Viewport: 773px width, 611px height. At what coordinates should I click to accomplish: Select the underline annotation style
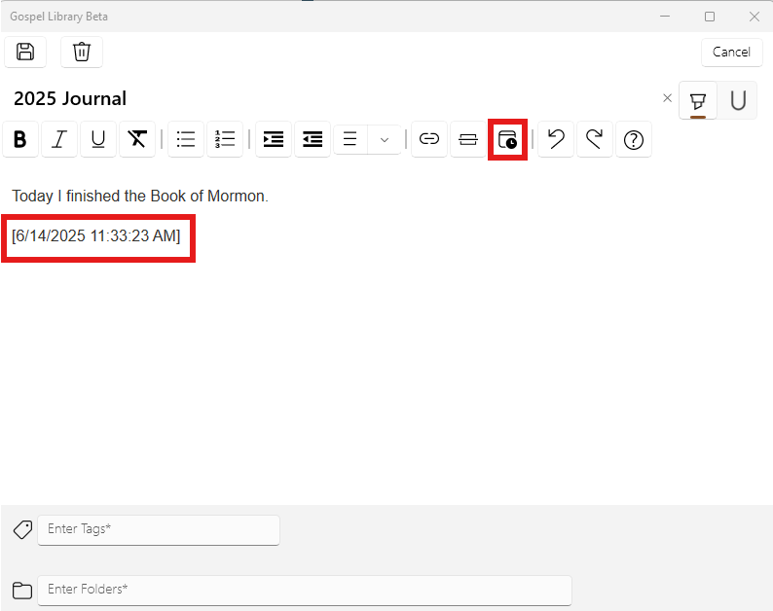coord(738,100)
